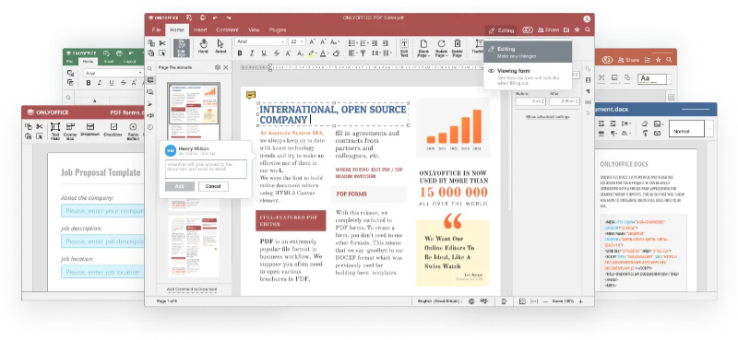Apply Strikethrough in the PDF Editor toolbar
This screenshot has height=340, width=738.
click(276, 53)
